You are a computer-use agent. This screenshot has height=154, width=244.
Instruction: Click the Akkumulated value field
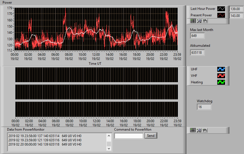pos(197,53)
